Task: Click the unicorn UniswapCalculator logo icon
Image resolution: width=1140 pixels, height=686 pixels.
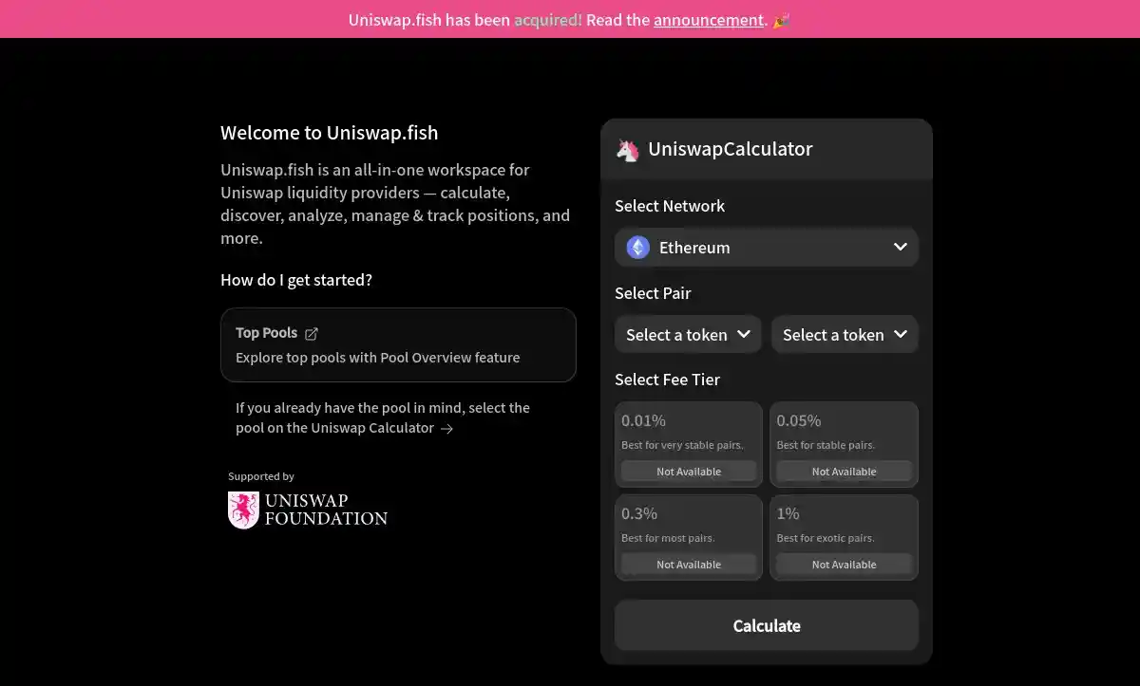Action: (627, 149)
